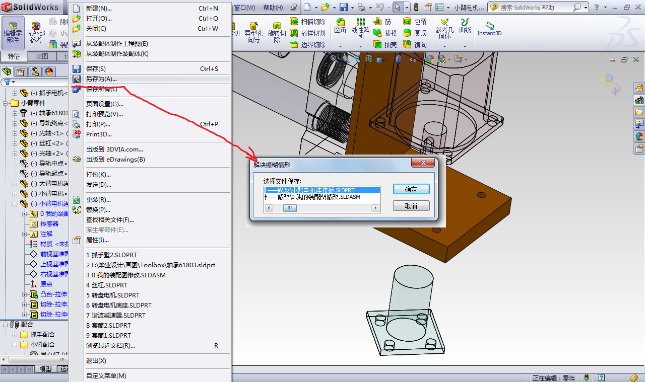
Task: Close the 解决模糊情形 dialog
Action: pos(423,163)
